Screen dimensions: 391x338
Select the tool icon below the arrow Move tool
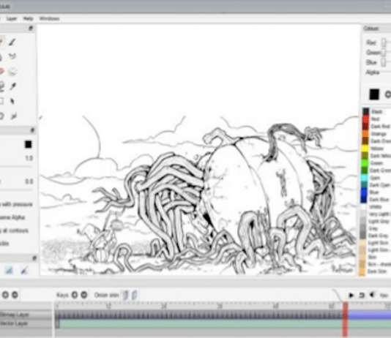[x=13, y=116]
